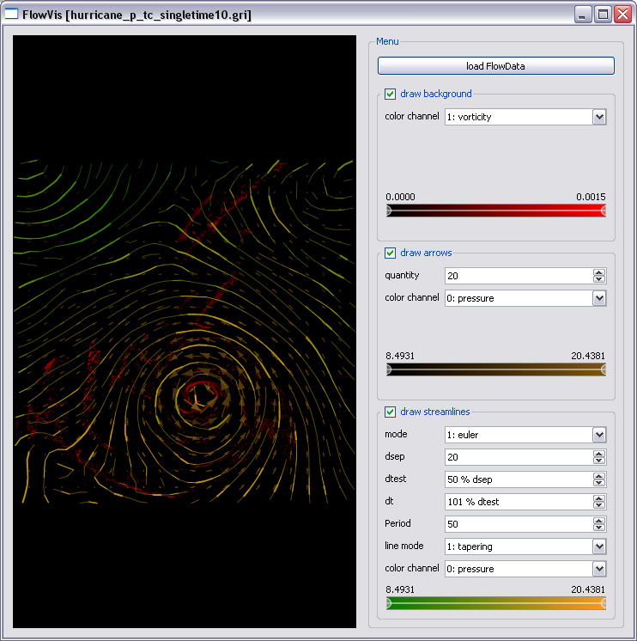Screen dimensions: 637x641
Task: Open the line mode tapering dropdown
Action: 525,546
